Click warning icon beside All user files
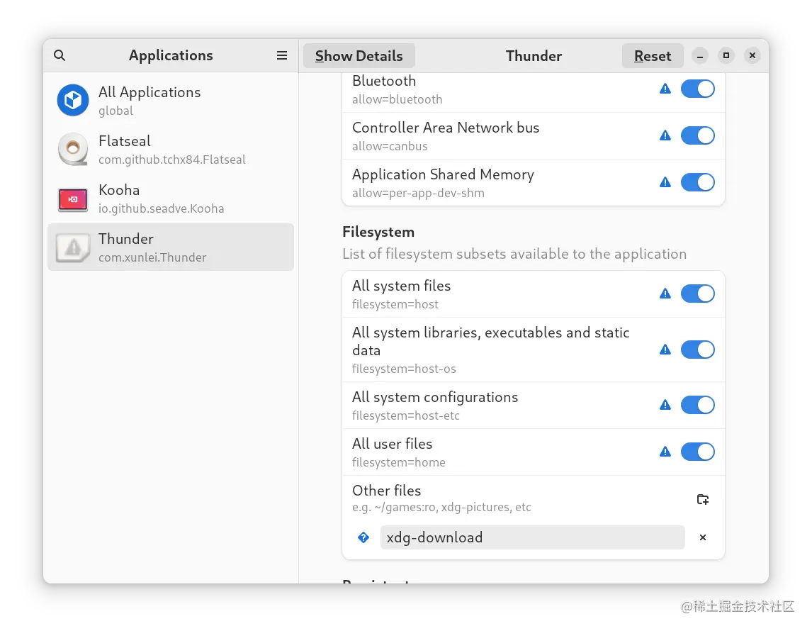The height and width of the screenshot is (631, 812). coord(665,452)
